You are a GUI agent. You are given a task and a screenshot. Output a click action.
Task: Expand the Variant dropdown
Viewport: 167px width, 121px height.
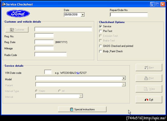coord(124,85)
